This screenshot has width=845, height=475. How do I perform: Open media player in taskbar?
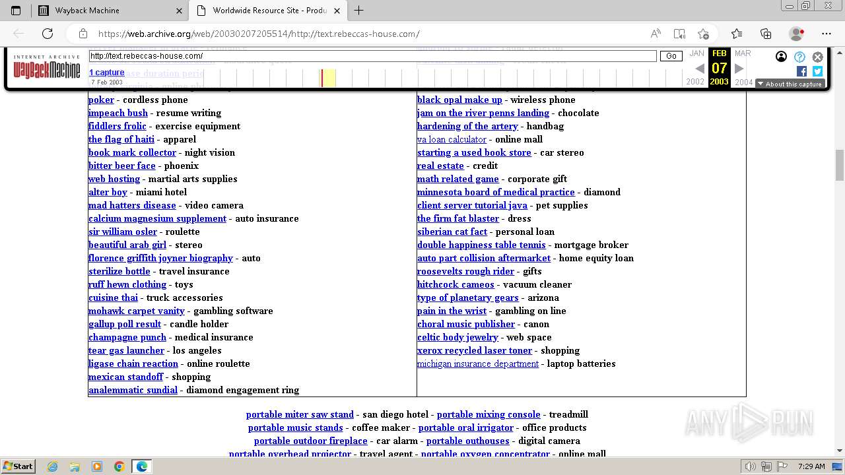(x=97, y=466)
